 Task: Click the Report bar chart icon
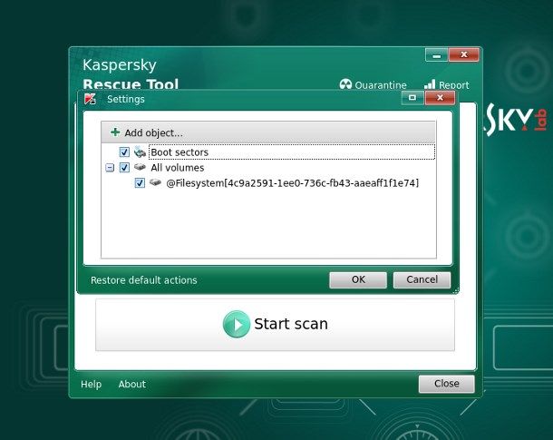[430, 84]
